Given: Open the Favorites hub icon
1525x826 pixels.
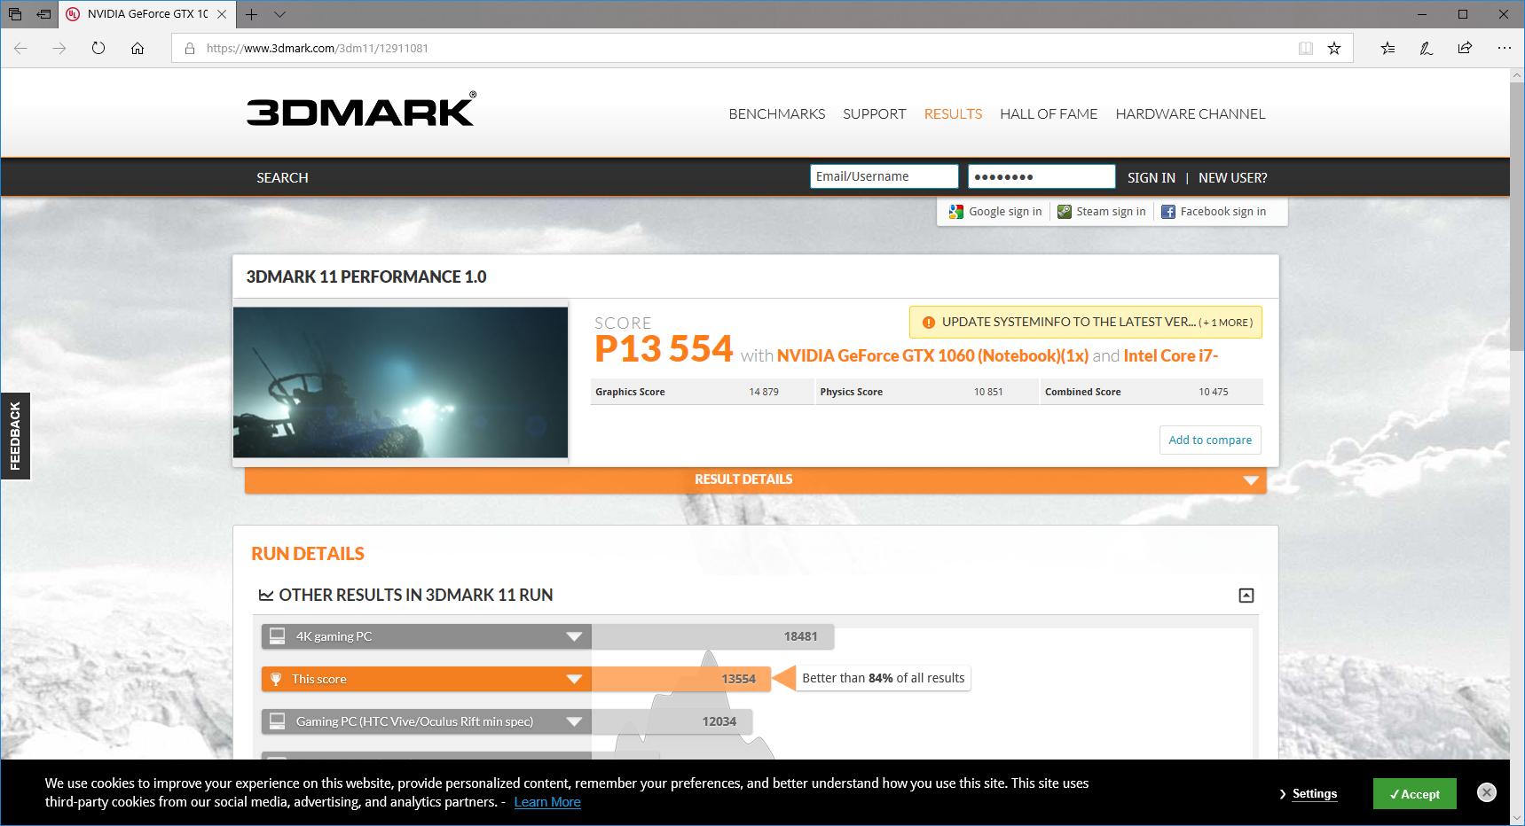Looking at the screenshot, I should 1387,48.
